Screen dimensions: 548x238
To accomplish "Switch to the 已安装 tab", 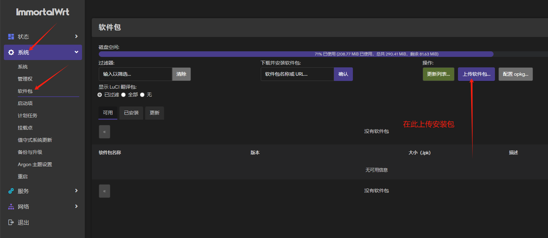I will click(131, 113).
